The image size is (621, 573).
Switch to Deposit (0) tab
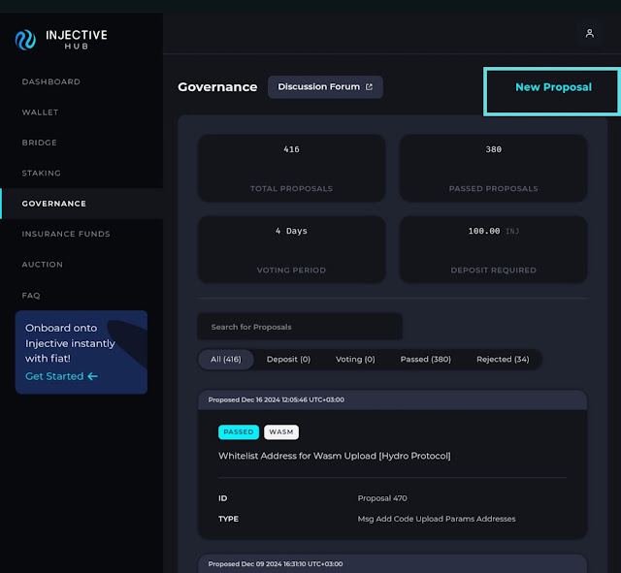[x=288, y=360]
